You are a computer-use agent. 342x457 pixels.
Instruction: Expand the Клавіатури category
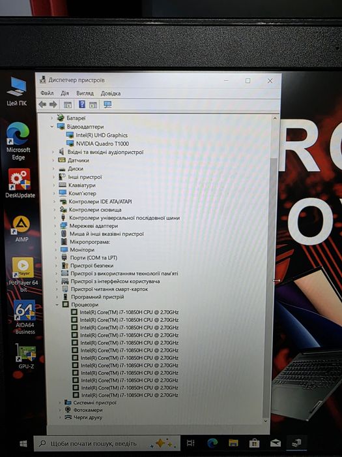click(54, 185)
